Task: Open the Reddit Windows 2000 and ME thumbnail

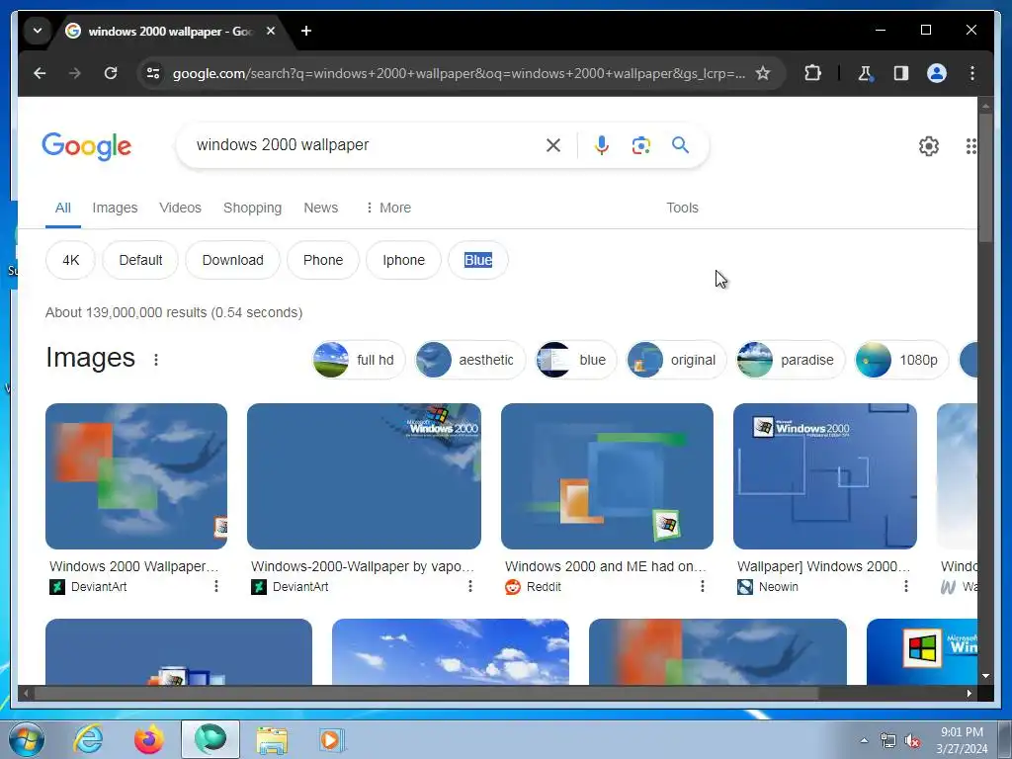Action: coord(607,476)
